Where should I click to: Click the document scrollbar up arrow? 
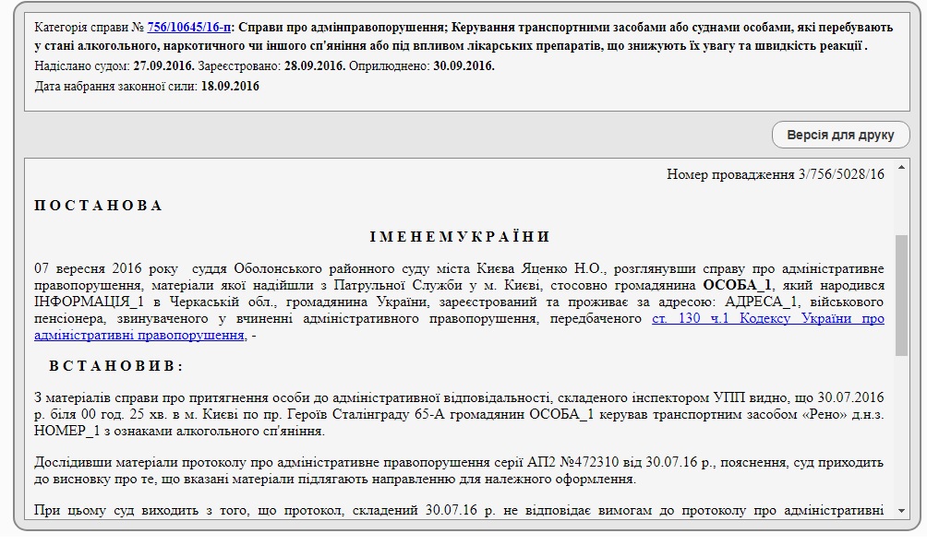click(x=901, y=168)
